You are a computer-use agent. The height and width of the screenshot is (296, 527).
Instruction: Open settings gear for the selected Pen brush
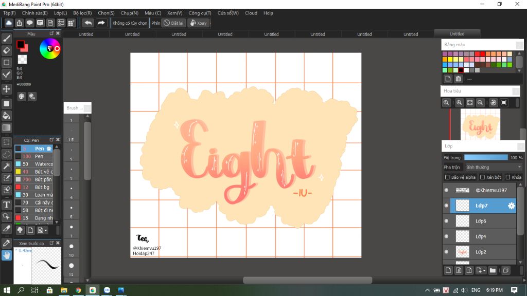[x=49, y=149]
